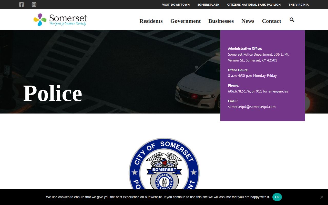Image resolution: width=328 pixels, height=205 pixels.
Task: Open the Businesses menu
Action: (x=221, y=21)
